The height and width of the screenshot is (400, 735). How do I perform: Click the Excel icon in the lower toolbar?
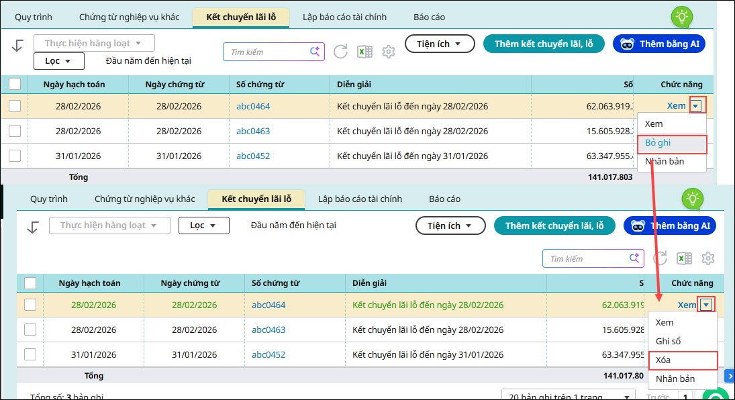684,258
